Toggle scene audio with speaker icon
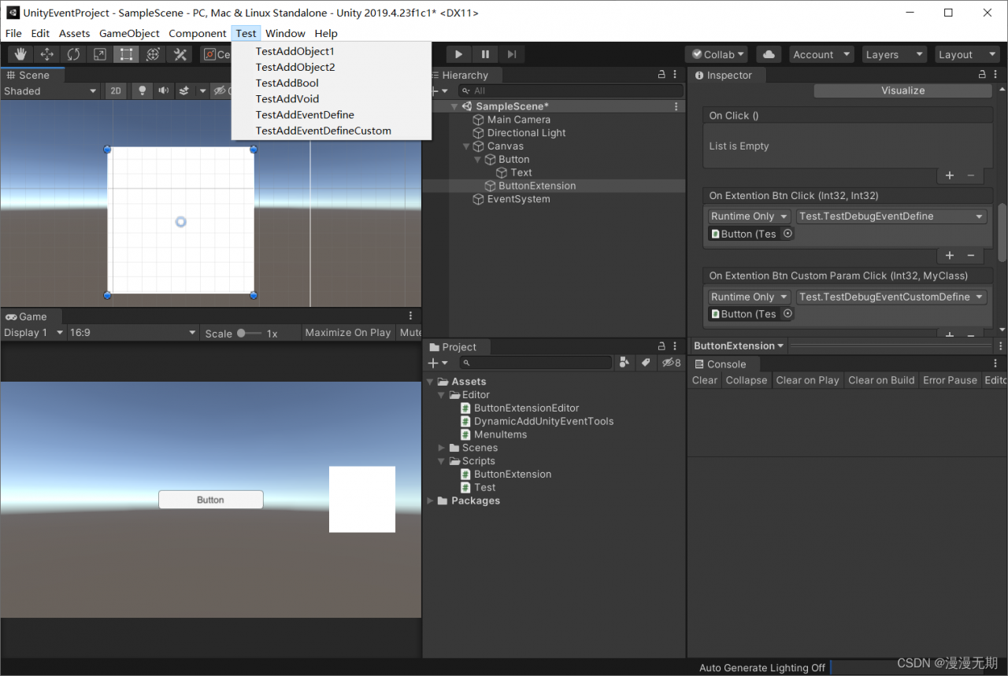Screen dimensions: 1008x676 point(165,91)
